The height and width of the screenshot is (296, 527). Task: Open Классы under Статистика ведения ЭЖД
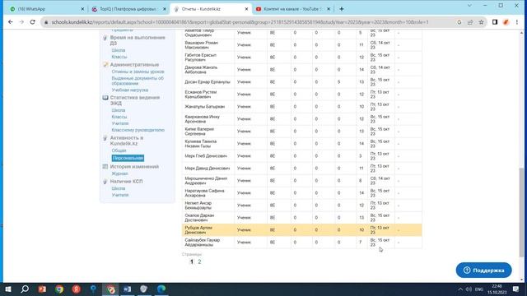pos(119,117)
